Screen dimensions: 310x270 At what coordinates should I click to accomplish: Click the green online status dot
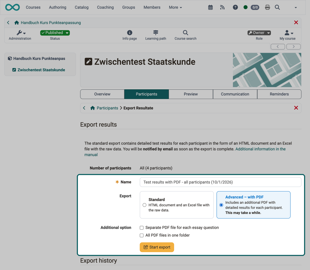[246, 7]
